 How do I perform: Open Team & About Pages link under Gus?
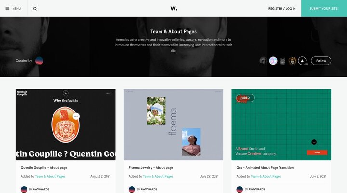coord(266,176)
